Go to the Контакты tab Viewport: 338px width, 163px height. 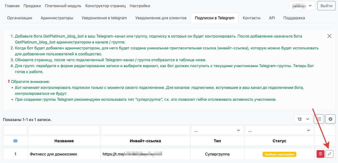coord(252,18)
